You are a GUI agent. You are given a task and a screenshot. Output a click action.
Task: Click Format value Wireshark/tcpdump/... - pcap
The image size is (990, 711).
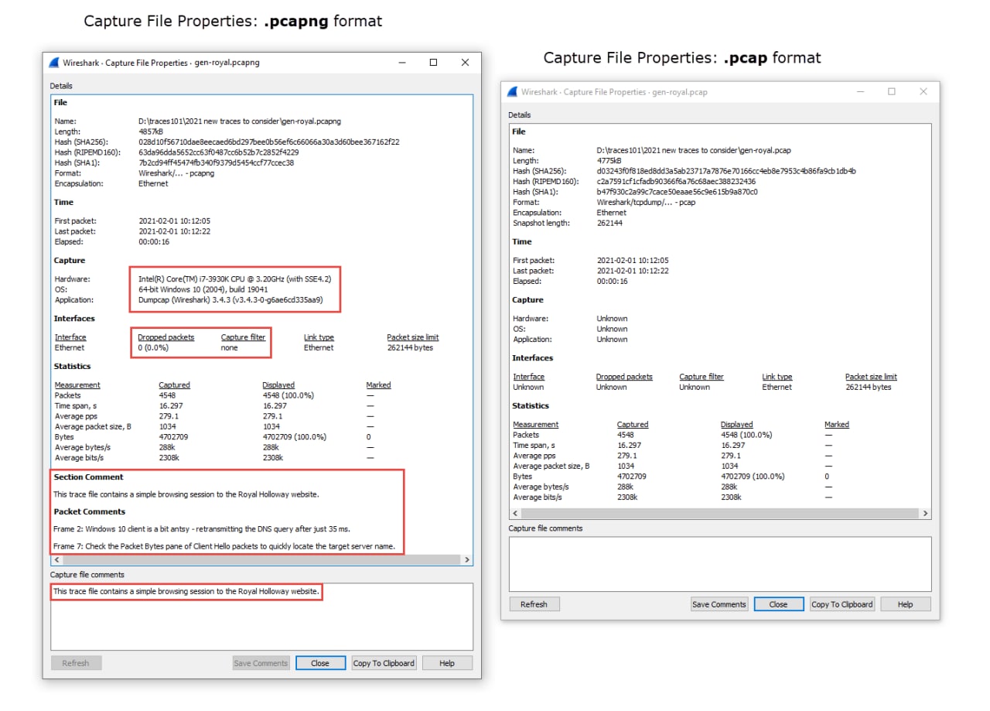tap(646, 202)
